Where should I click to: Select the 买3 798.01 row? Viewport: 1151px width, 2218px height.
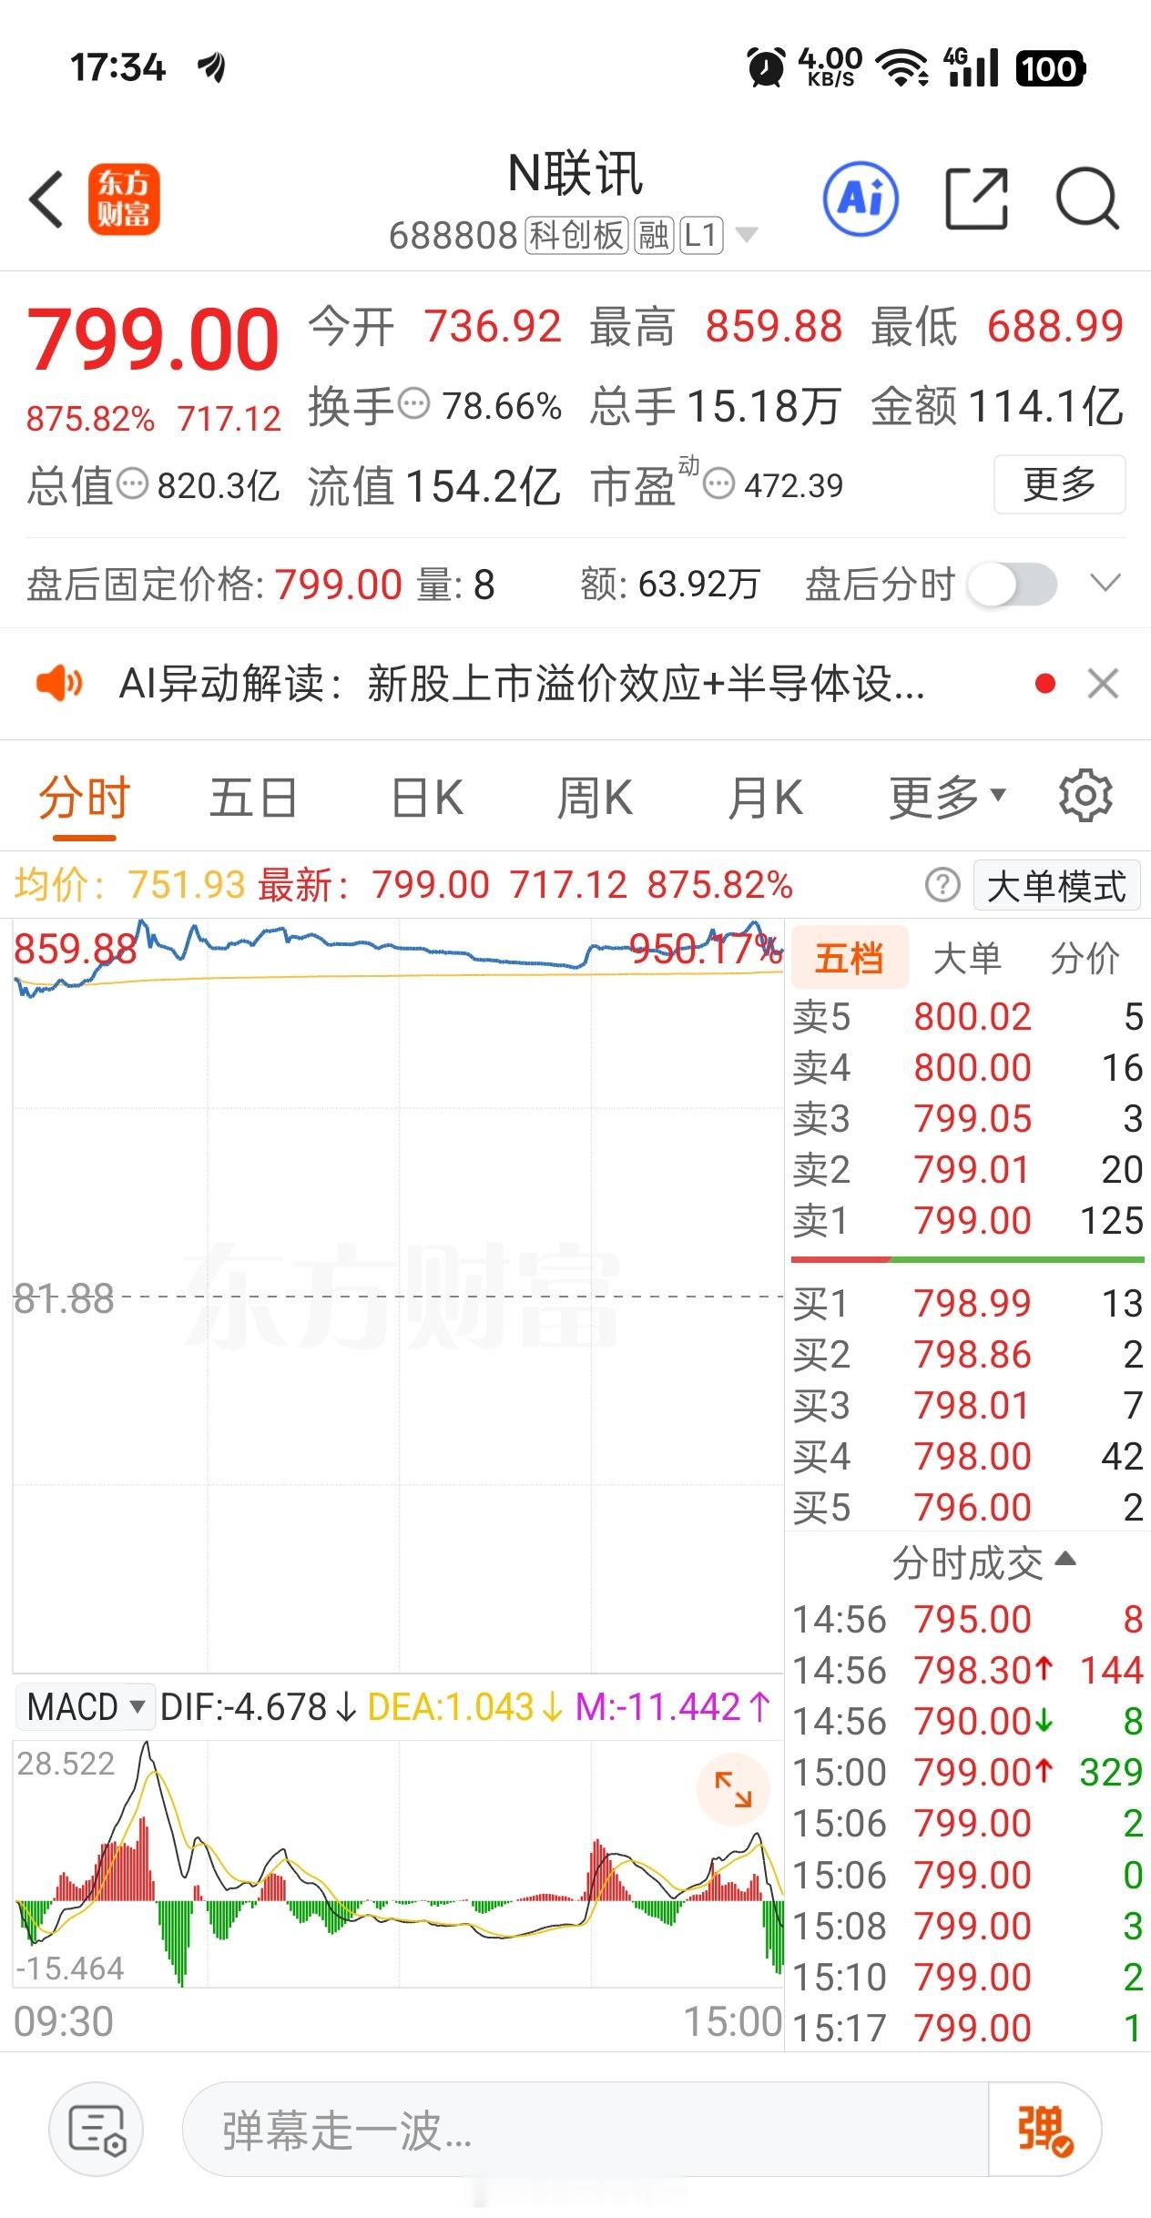pos(967,1405)
